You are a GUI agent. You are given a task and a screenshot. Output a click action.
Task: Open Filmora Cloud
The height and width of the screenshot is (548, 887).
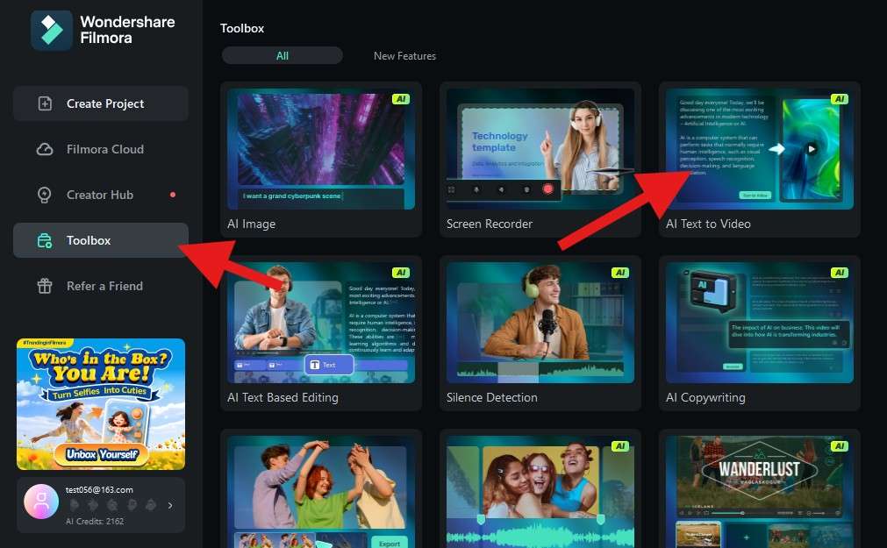(101, 149)
